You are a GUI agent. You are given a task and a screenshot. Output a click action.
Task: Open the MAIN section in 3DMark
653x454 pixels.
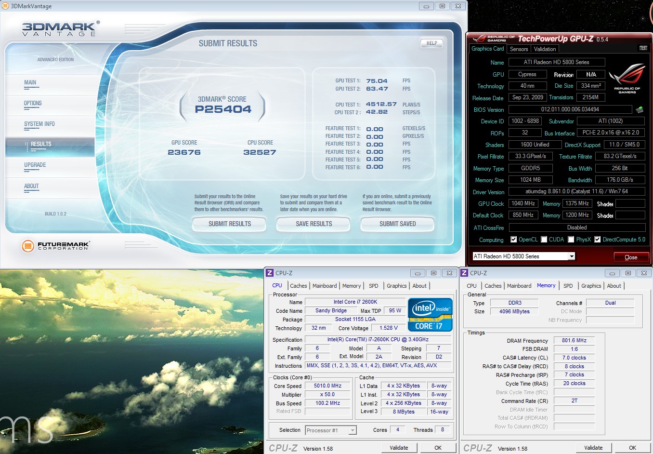click(x=30, y=82)
